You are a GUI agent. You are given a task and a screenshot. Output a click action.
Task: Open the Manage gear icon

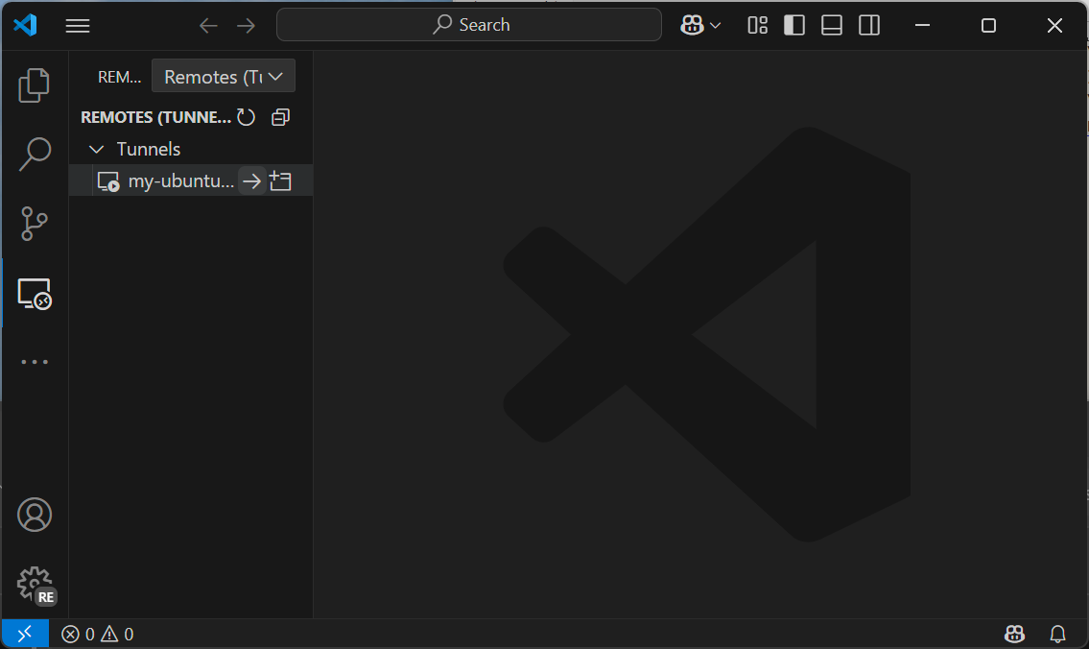(x=36, y=586)
